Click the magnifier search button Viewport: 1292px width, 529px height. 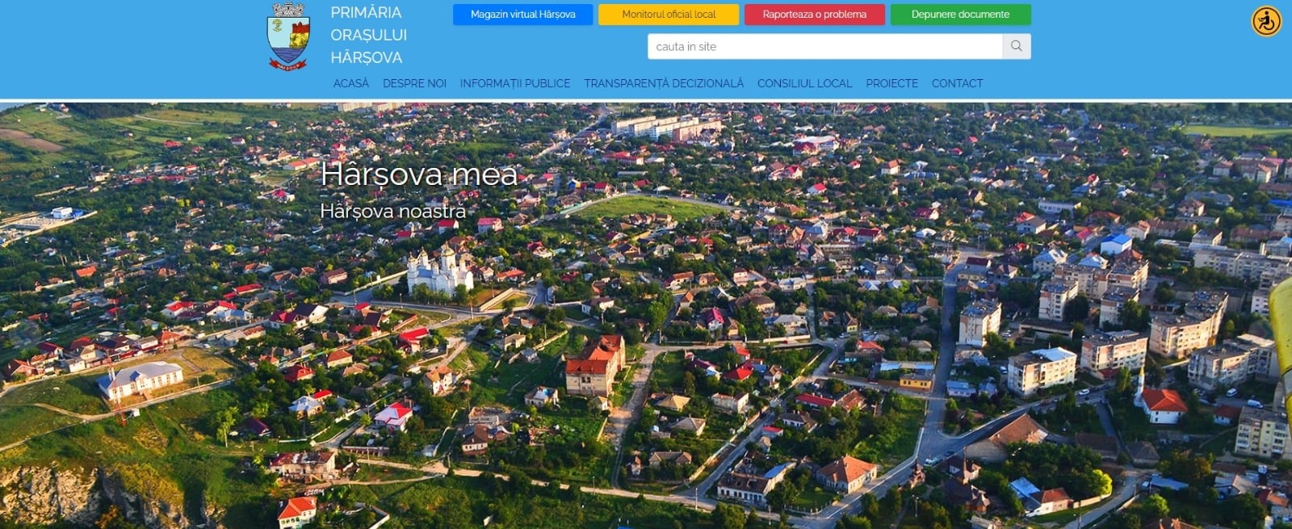click(x=1017, y=46)
